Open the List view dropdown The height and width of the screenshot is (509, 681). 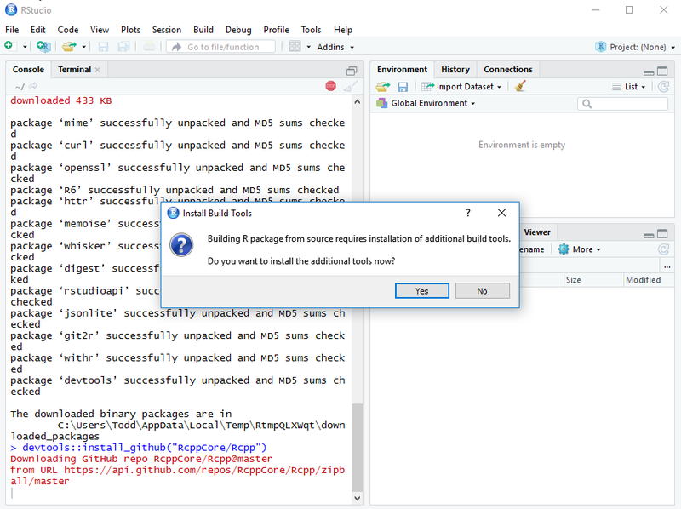tap(629, 87)
